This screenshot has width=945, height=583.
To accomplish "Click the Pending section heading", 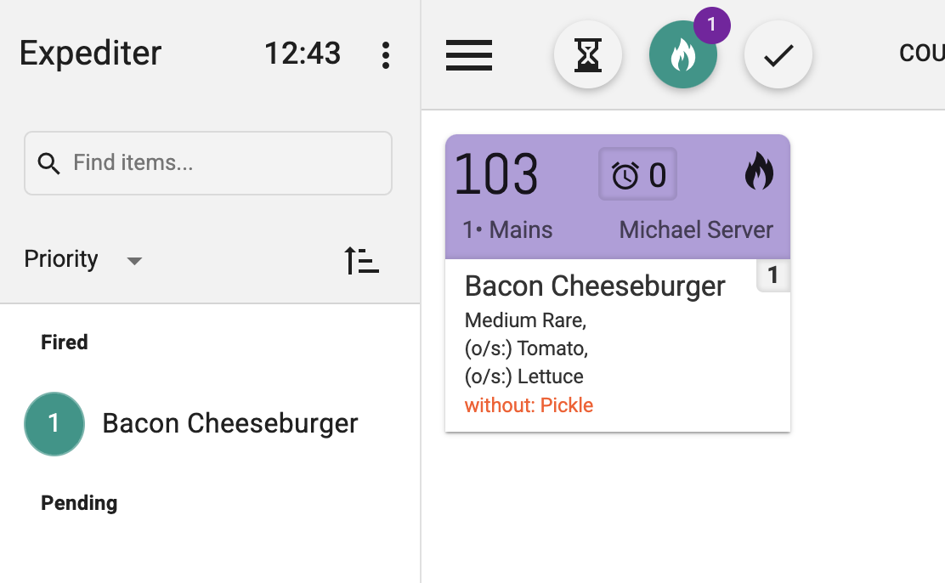I will tap(79, 503).
